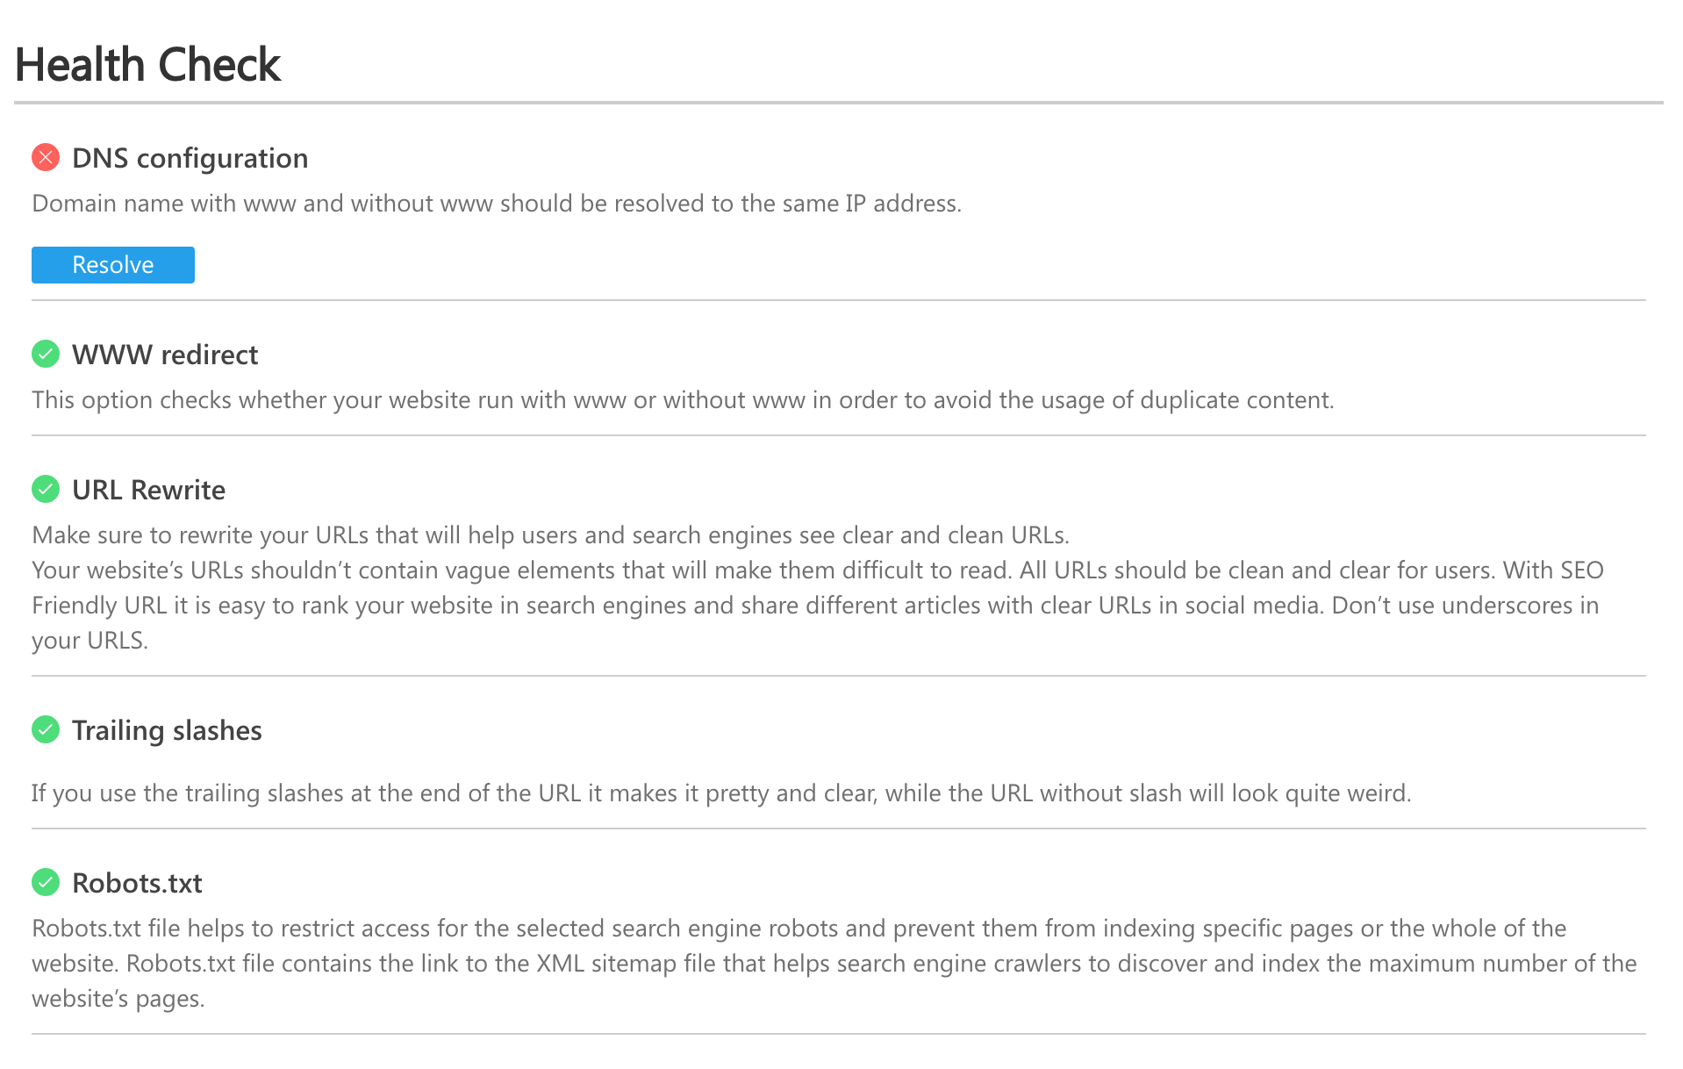Select the Robots.txt heading

point(137,884)
